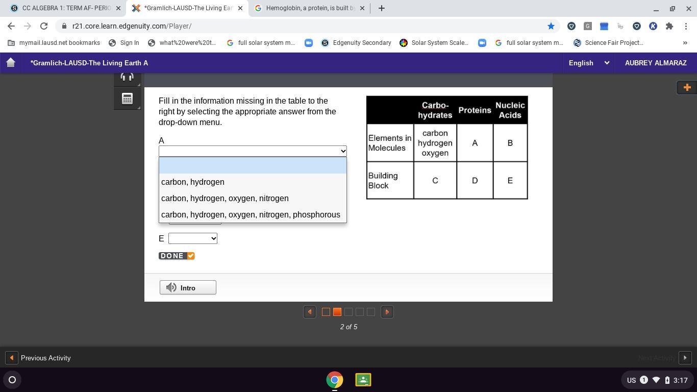
Task: Click the audio headphones tool icon
Action: (x=127, y=78)
